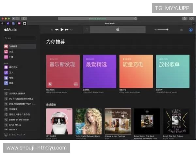This screenshot has width=196, height=156.
Task: Show Safari tab overview
Action: [x=191, y=19]
